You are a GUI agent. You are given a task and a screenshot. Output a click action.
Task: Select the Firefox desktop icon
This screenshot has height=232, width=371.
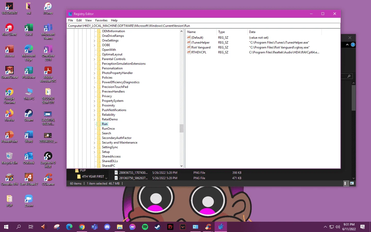[x=10, y=115]
